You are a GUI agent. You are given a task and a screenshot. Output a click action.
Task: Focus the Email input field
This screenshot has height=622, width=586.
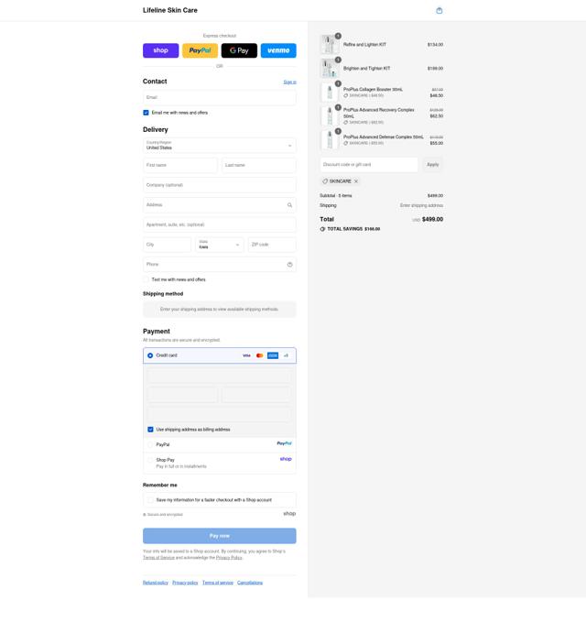coord(219,98)
